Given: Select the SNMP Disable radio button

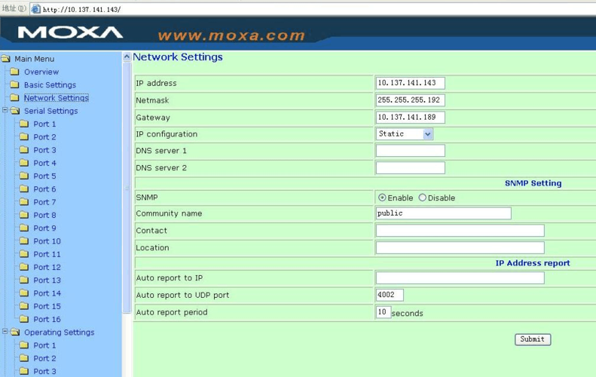Looking at the screenshot, I should tap(422, 198).
